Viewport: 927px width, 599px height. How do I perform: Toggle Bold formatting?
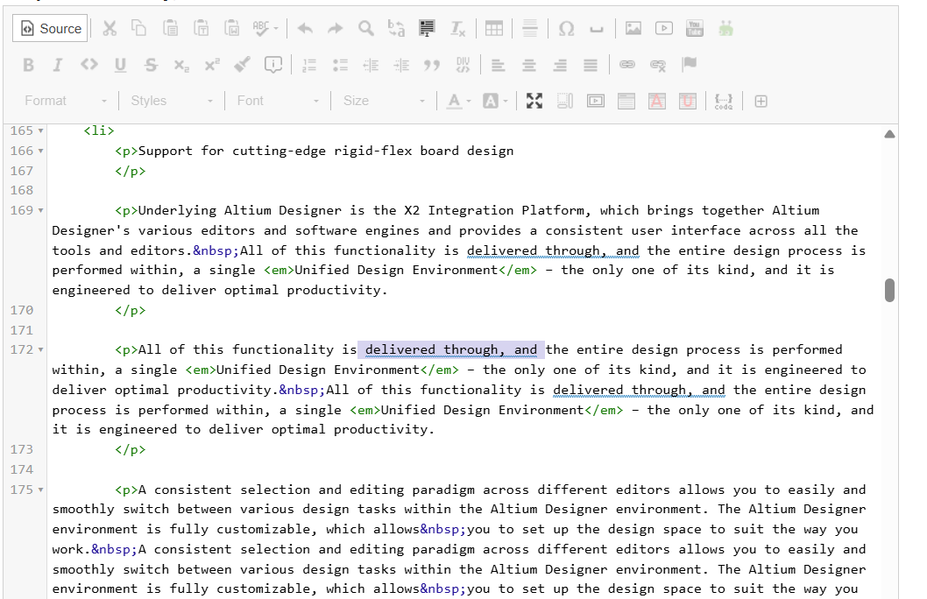pos(28,65)
